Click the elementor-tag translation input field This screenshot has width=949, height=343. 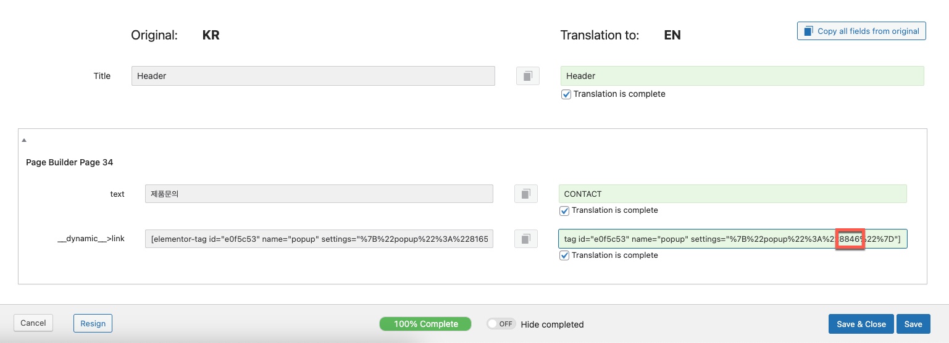[732, 239]
